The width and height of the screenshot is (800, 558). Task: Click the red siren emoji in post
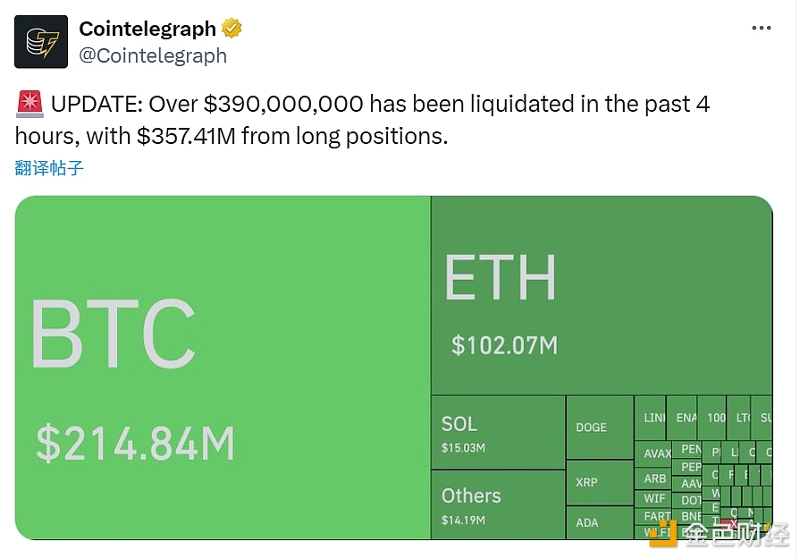[29, 105]
